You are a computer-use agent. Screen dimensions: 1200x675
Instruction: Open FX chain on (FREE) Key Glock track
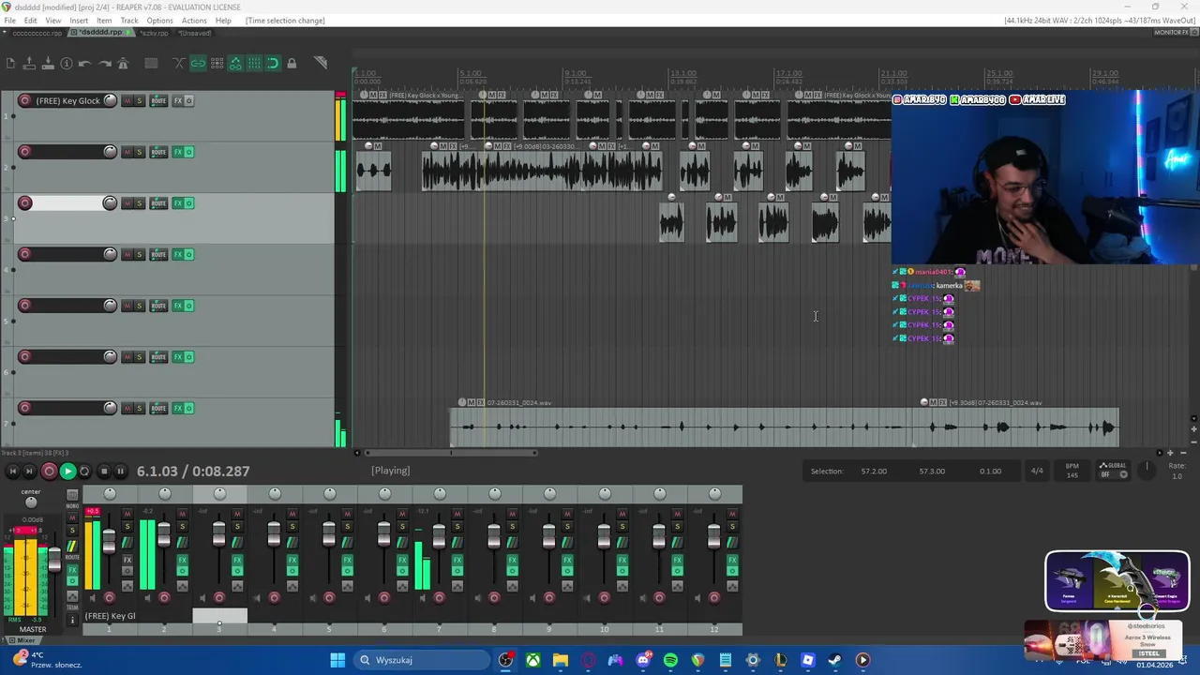[178, 100]
